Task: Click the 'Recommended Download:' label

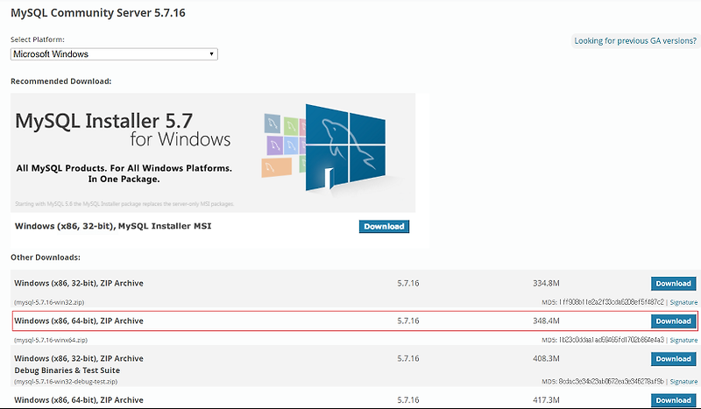Action: 61,81
